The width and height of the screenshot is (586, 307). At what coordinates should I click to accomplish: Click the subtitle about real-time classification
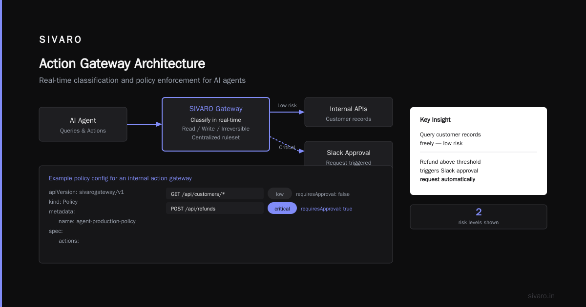(x=143, y=80)
